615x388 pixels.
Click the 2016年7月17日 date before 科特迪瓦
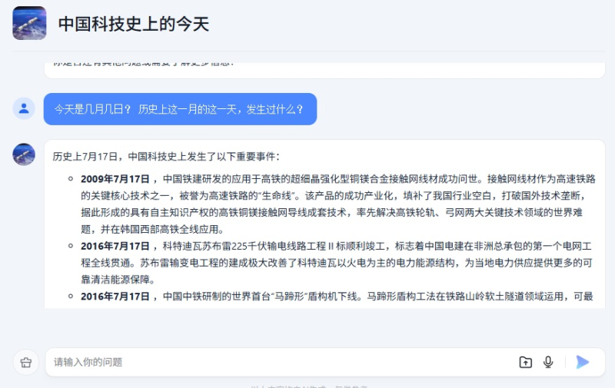(x=115, y=246)
